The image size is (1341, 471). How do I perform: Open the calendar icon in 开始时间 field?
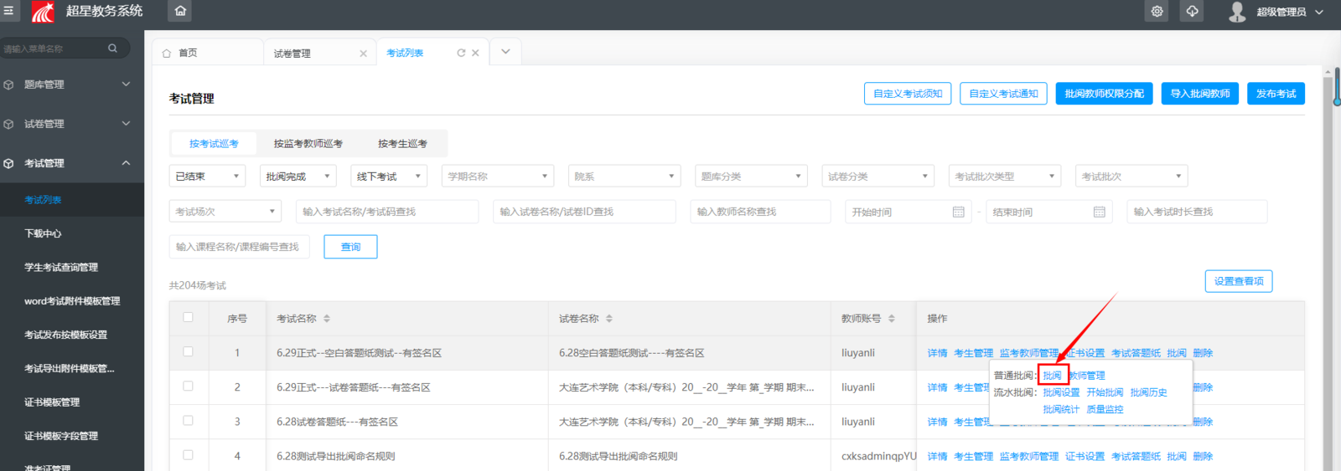pyautogui.click(x=959, y=212)
